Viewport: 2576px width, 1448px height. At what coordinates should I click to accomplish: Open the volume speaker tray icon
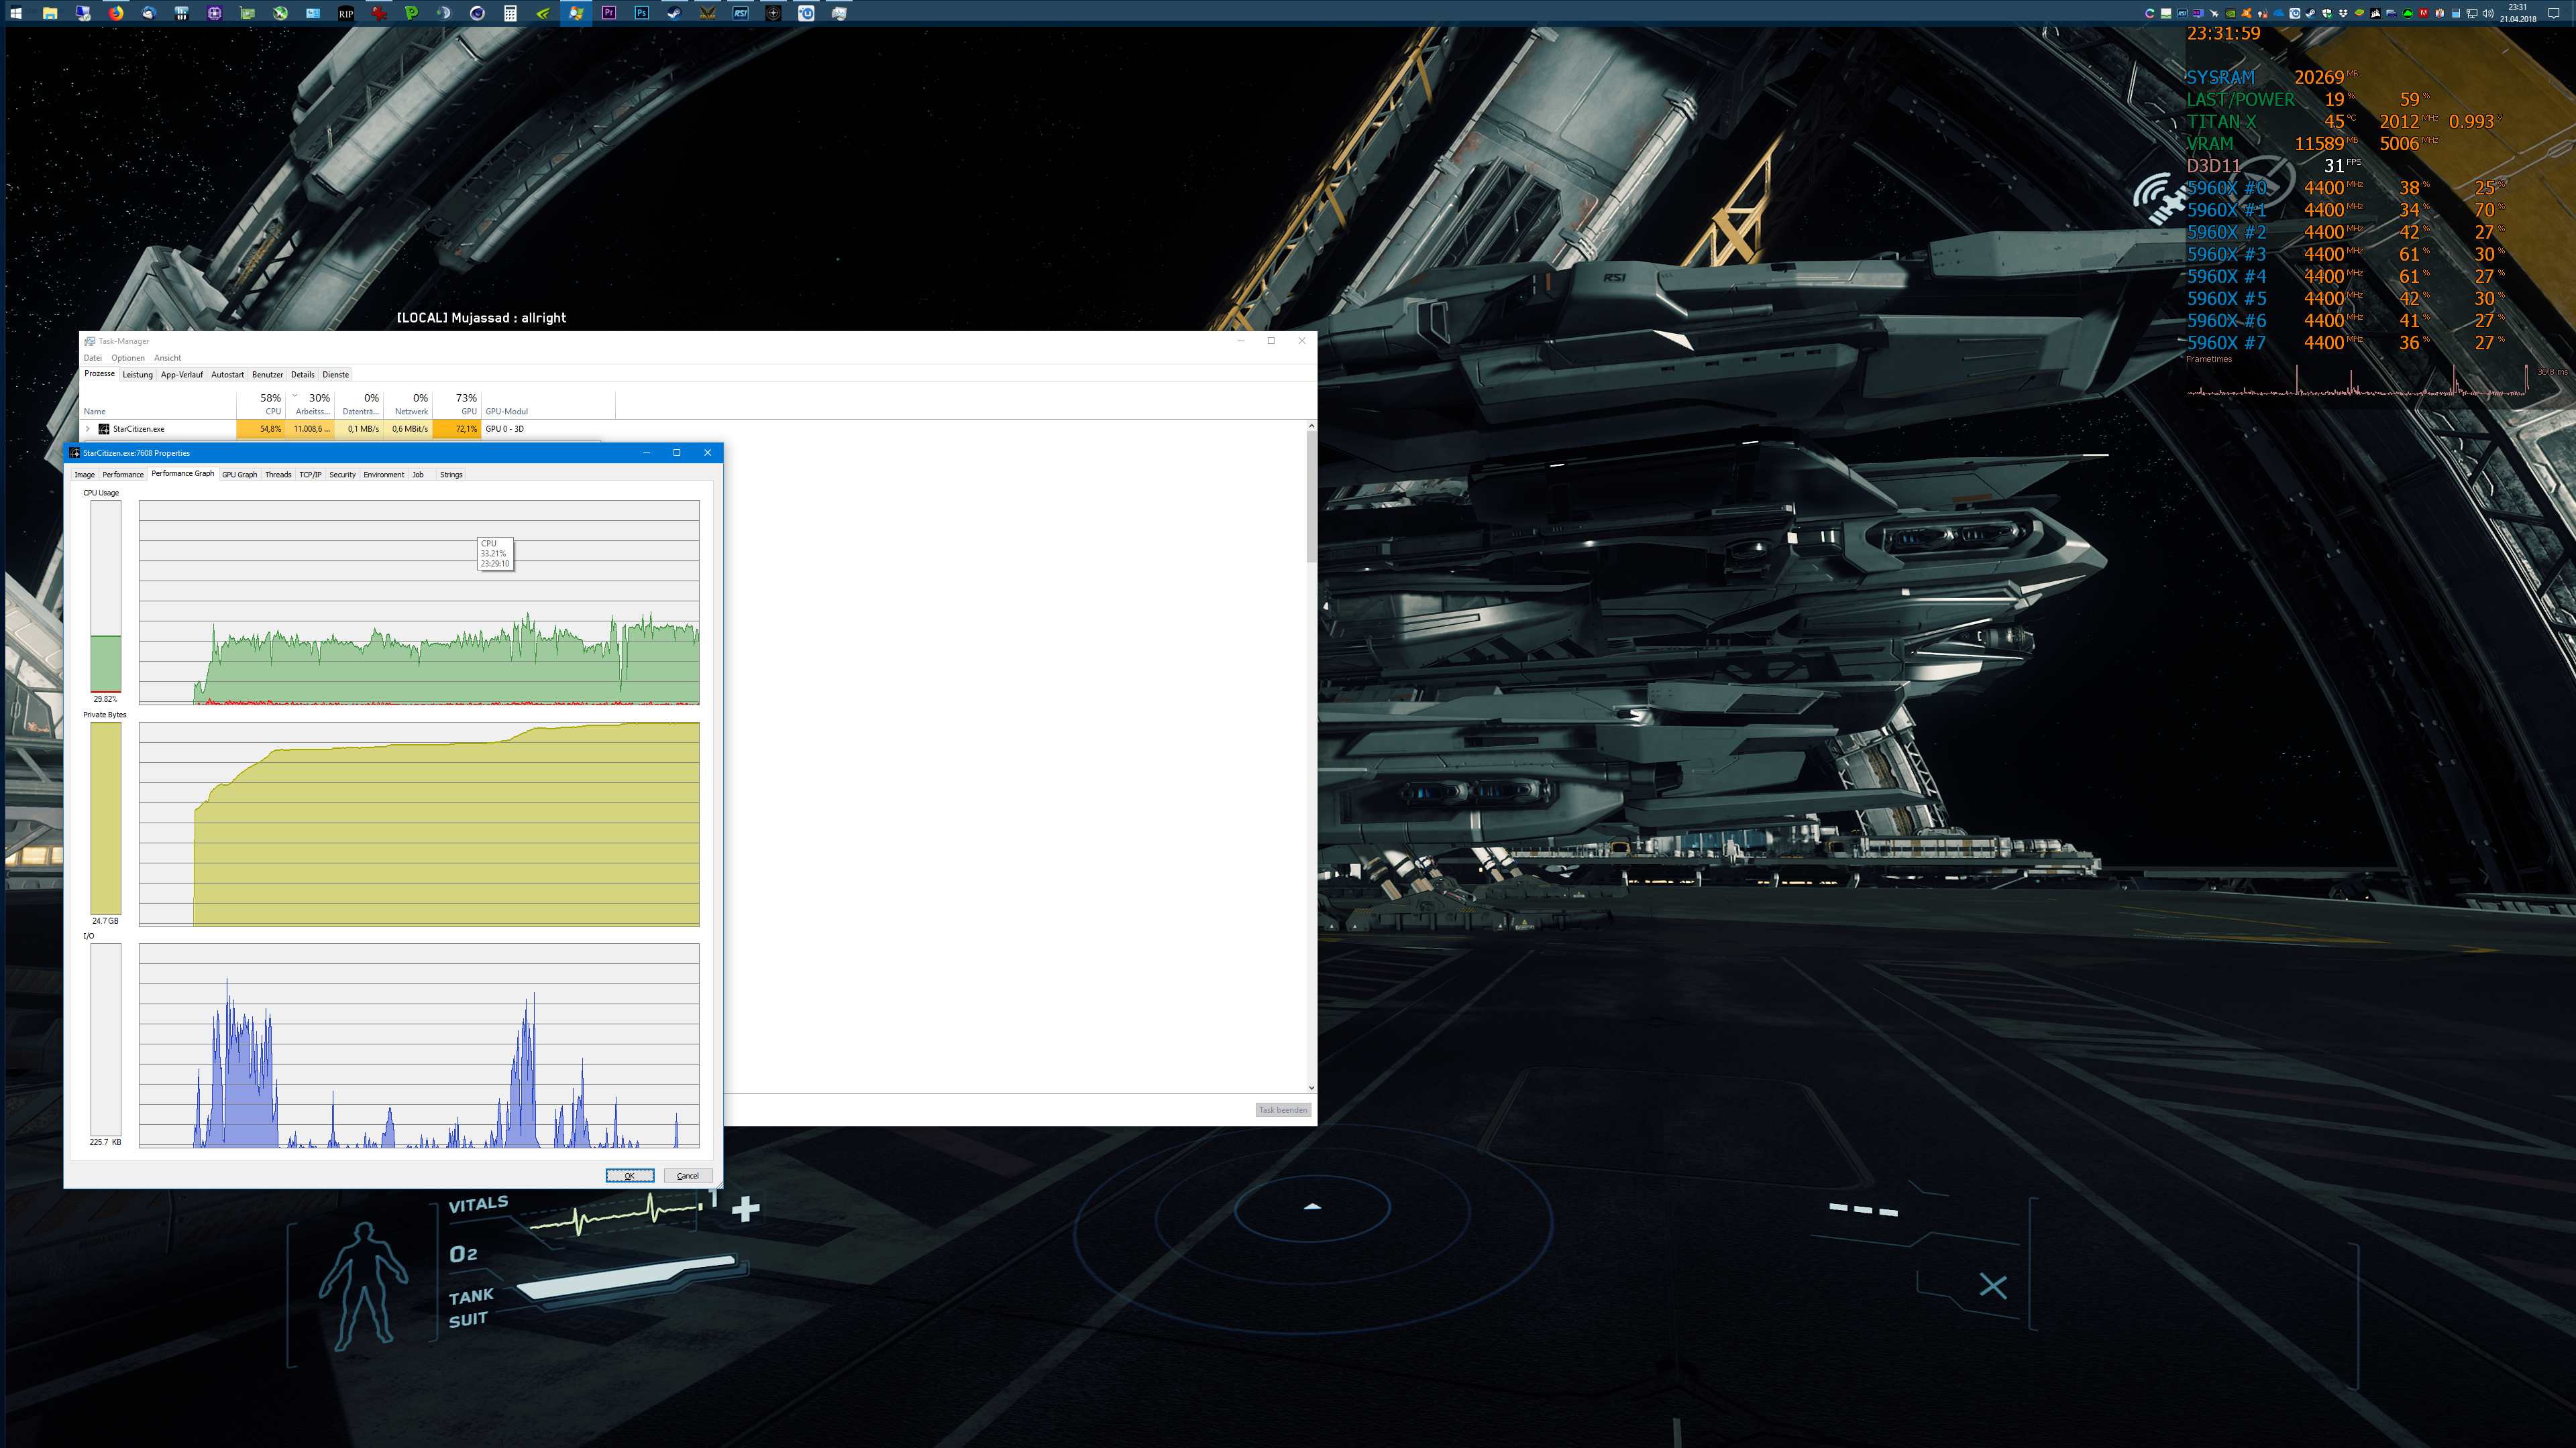coord(2488,13)
